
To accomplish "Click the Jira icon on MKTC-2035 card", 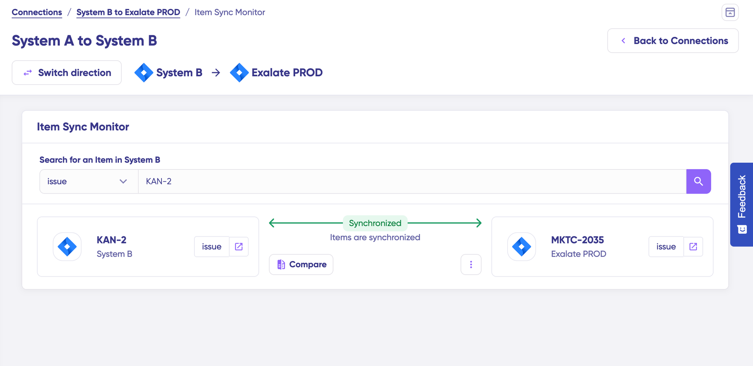I will coord(522,247).
